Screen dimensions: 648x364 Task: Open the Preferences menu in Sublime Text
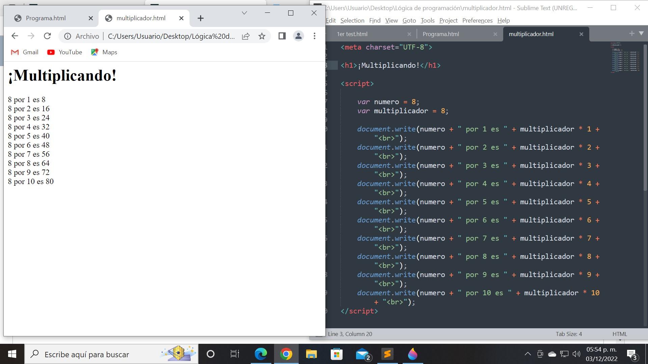coord(478,21)
